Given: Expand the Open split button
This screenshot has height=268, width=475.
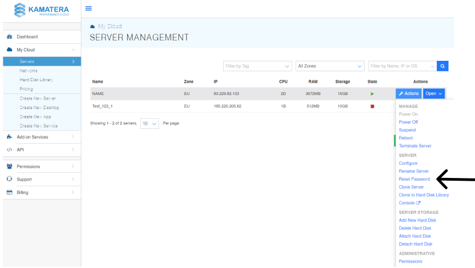Looking at the screenshot, I should tap(434, 94).
